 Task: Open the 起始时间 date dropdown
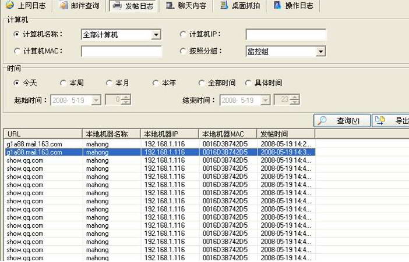point(96,100)
